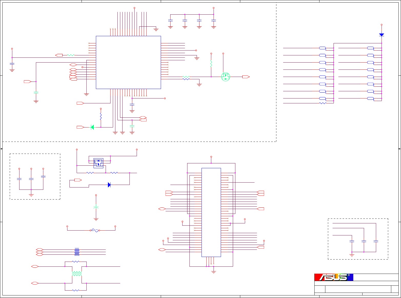
Task: Select the blue diode at top right
Action: [x=382, y=35]
